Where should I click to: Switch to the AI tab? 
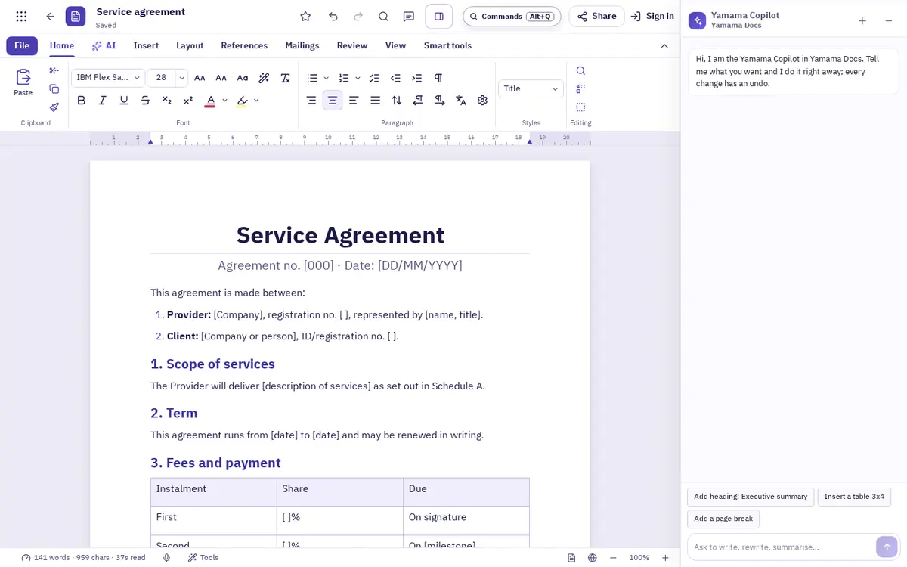point(104,45)
